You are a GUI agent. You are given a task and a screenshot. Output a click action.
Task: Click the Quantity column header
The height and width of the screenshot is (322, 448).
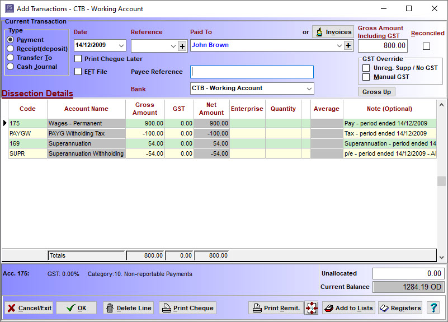[283, 109]
